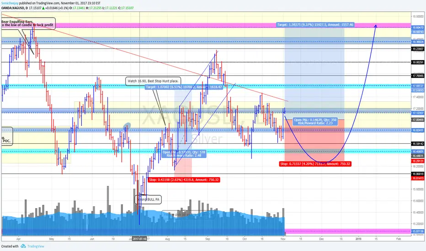
Task: Click the 2018 label on time axis
Action: tap(359, 239)
